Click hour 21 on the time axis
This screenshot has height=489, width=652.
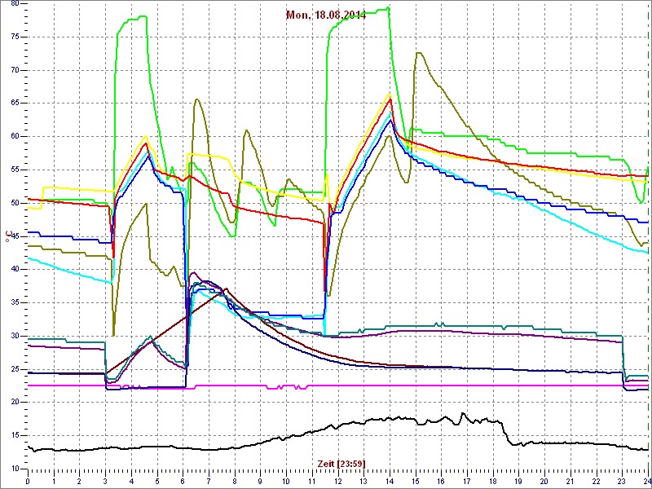pos(570,481)
